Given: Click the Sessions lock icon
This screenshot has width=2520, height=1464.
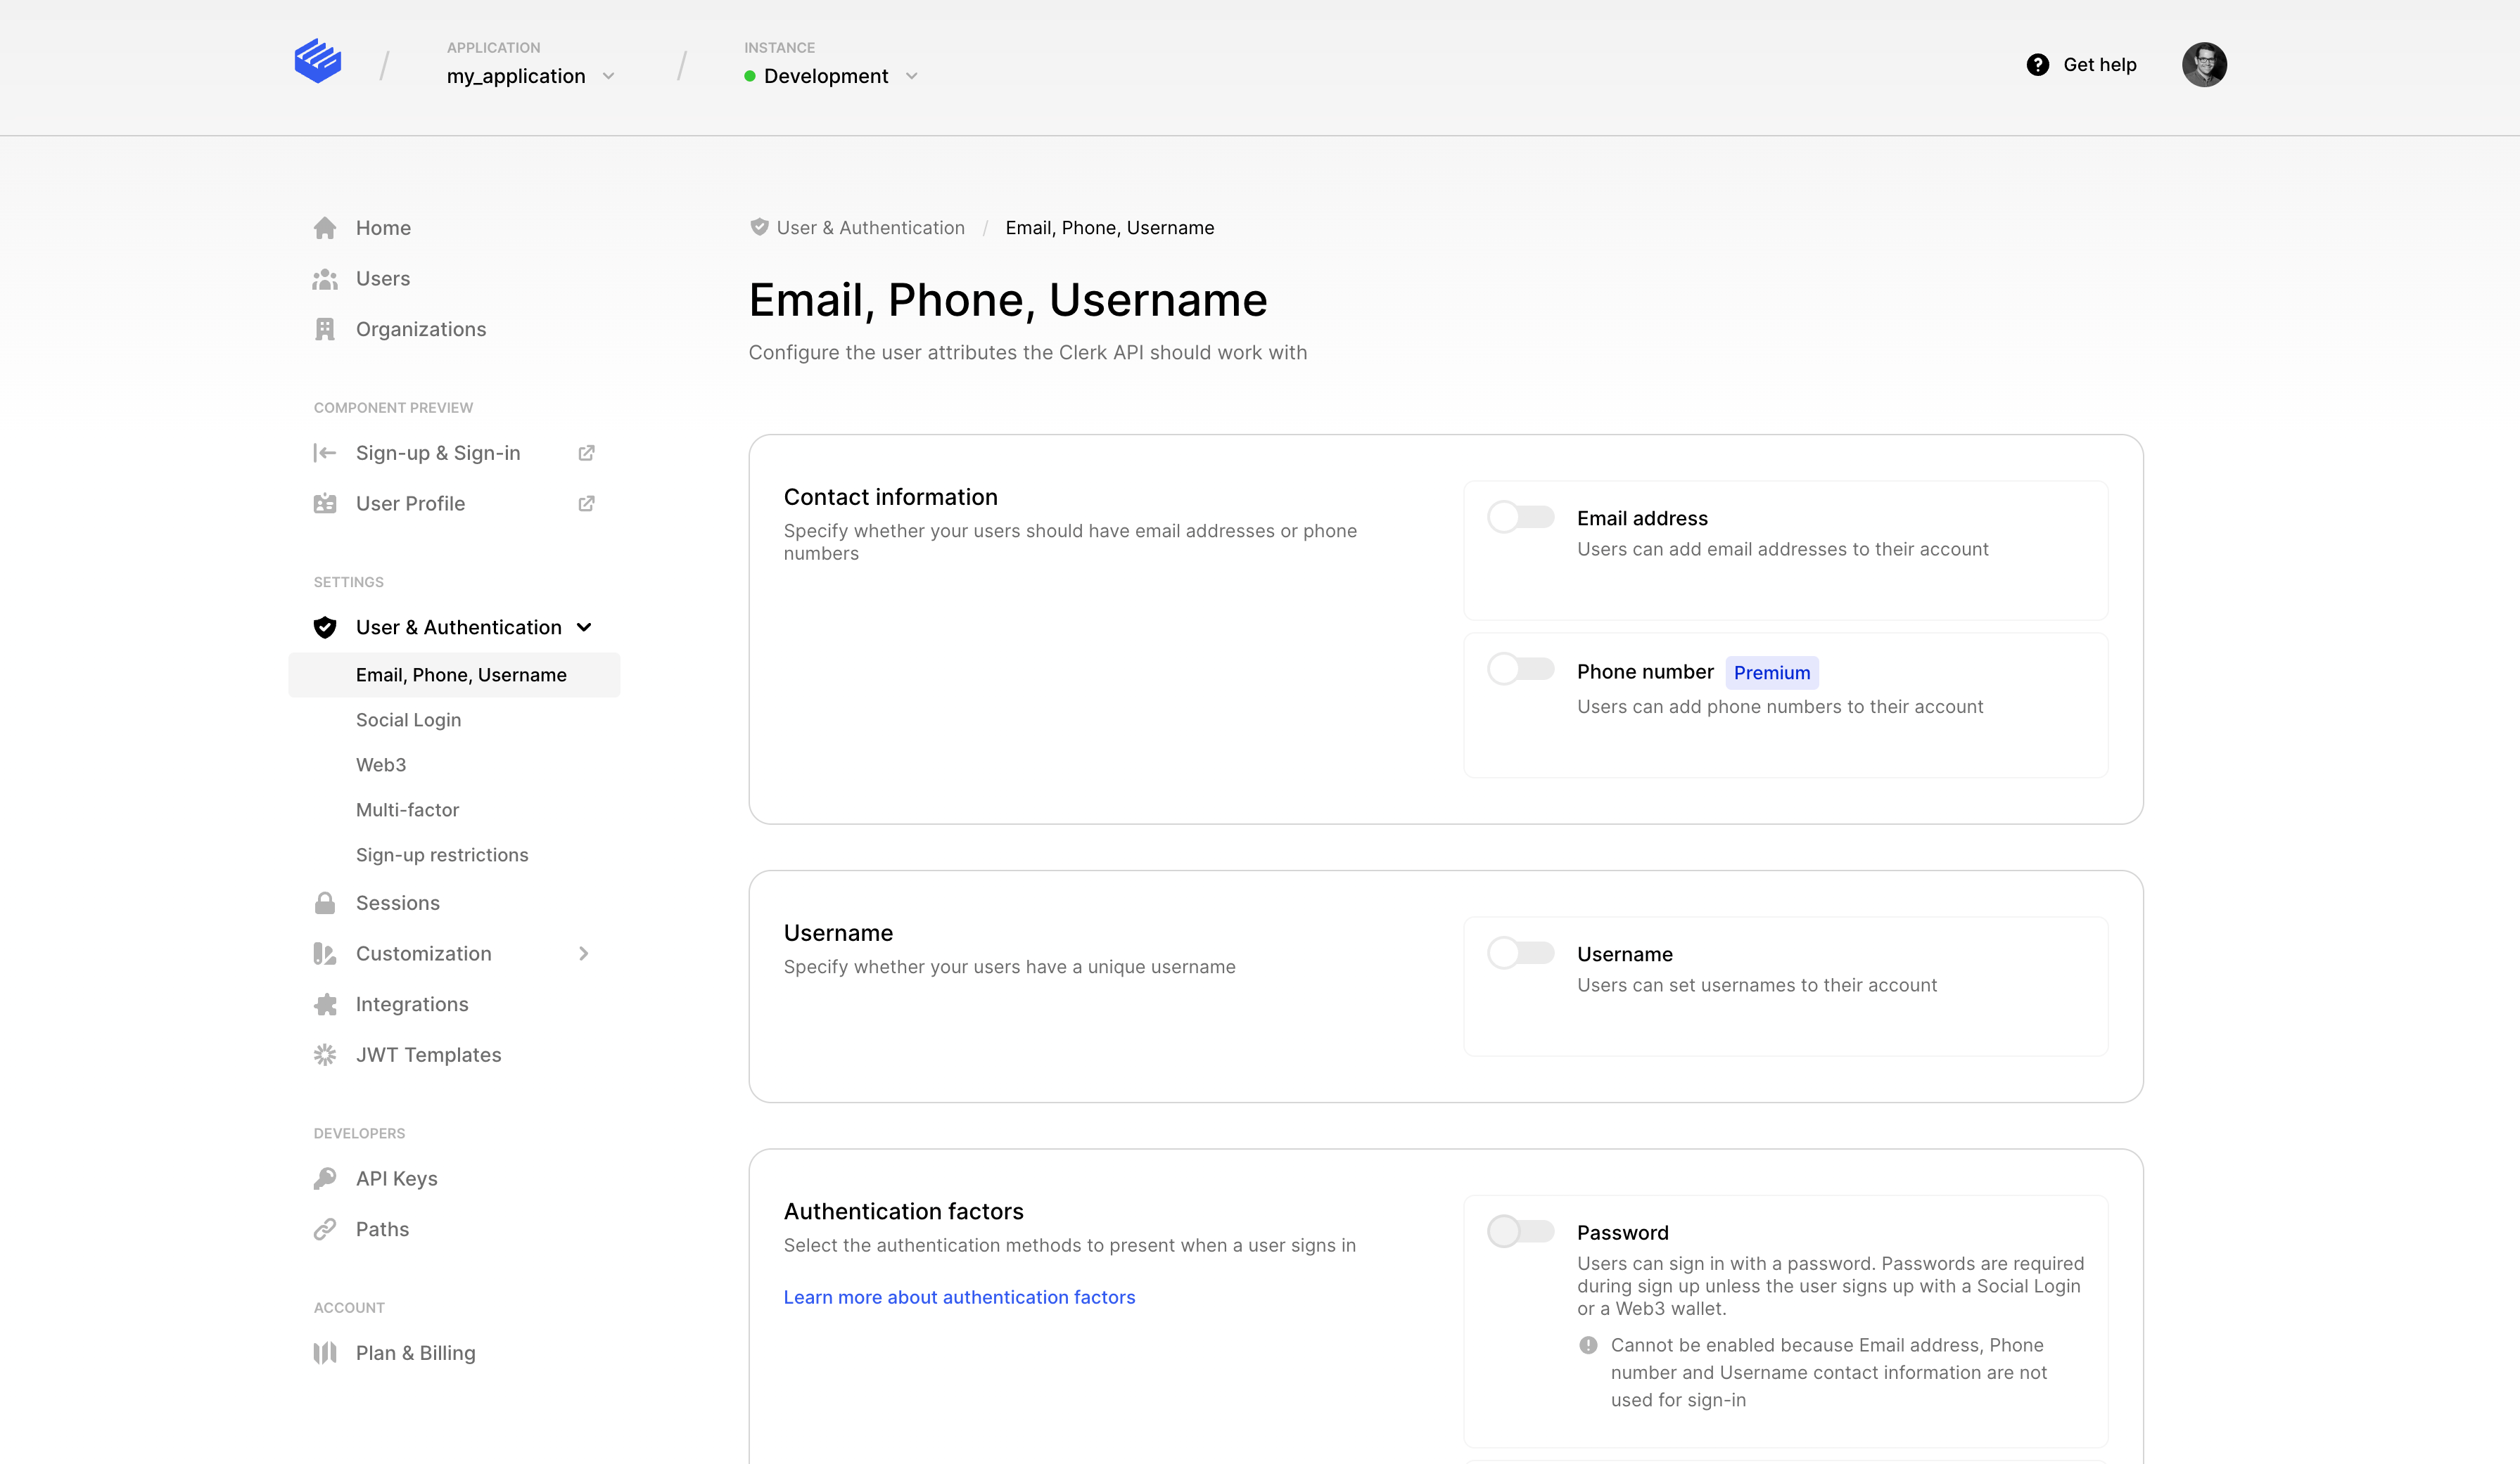Looking at the screenshot, I should (x=325, y=904).
